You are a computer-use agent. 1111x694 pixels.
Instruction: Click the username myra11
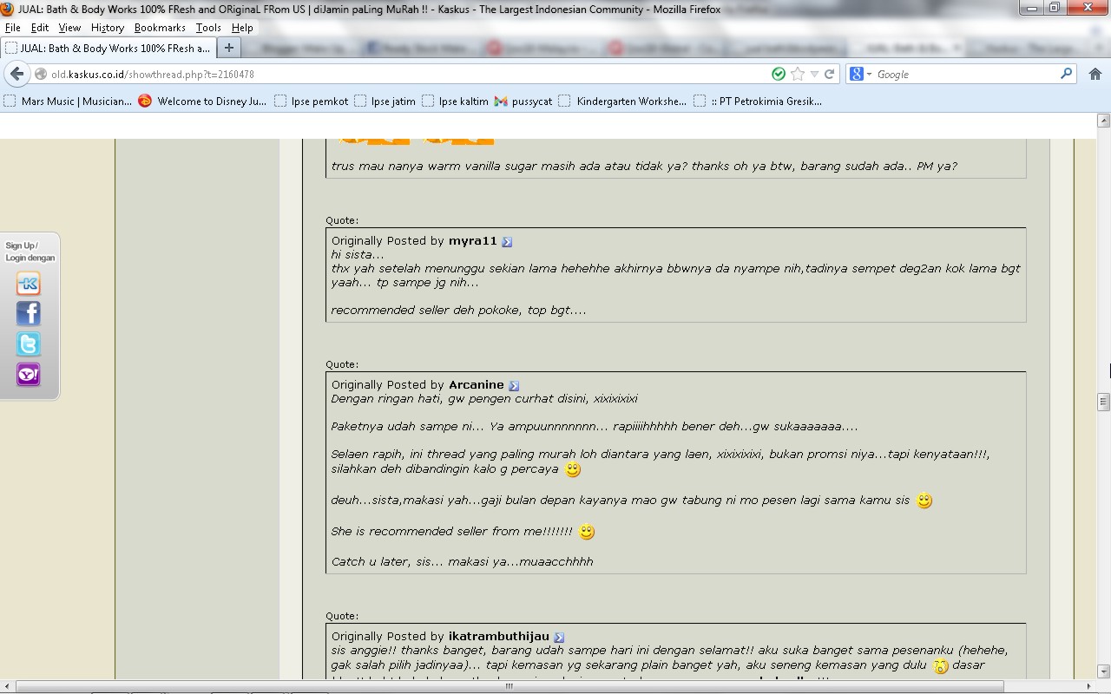(x=473, y=241)
